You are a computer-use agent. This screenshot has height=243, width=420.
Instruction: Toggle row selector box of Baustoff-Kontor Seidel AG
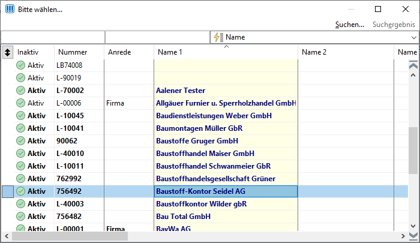(x=8, y=191)
